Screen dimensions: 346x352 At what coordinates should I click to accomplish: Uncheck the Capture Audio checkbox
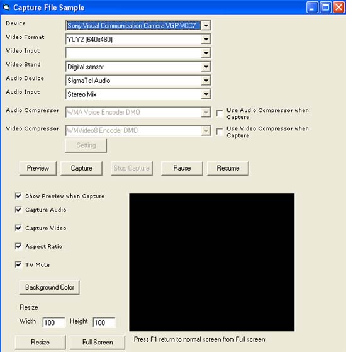[x=18, y=210]
